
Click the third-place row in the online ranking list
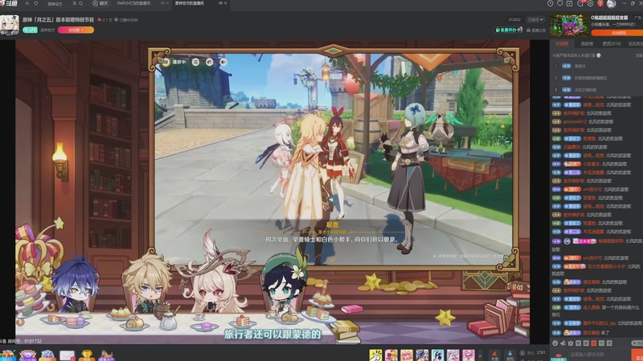[x=596, y=90]
